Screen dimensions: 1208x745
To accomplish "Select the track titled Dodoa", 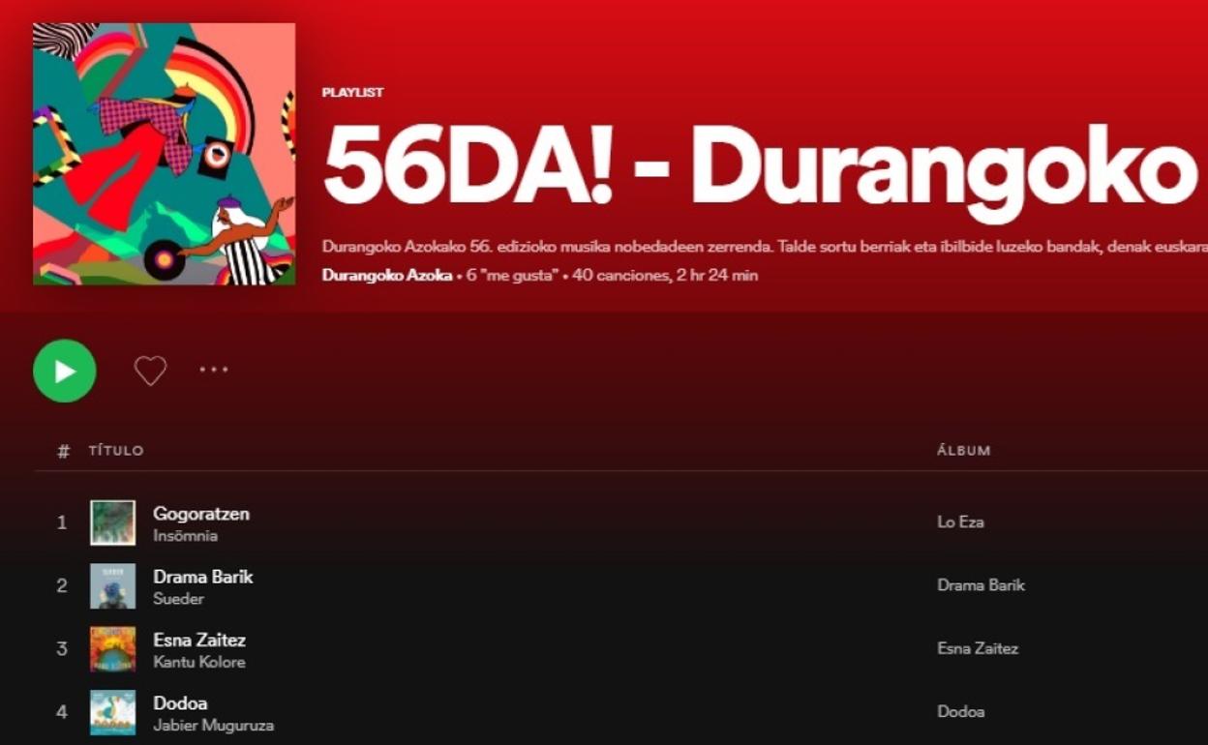I will click(x=180, y=703).
